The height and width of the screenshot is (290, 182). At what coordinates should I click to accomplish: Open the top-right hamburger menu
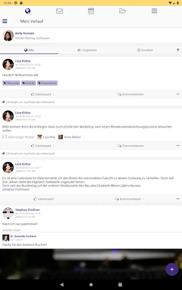coord(154,11)
